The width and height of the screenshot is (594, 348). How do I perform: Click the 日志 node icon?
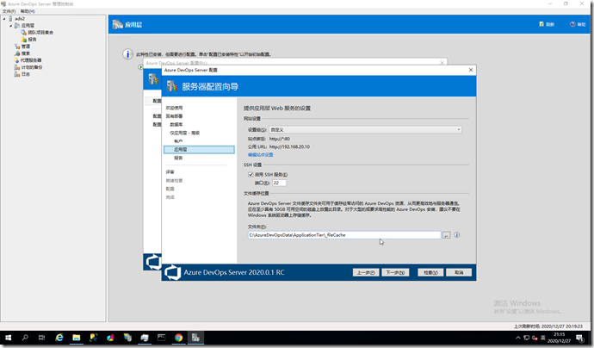[x=17, y=74]
